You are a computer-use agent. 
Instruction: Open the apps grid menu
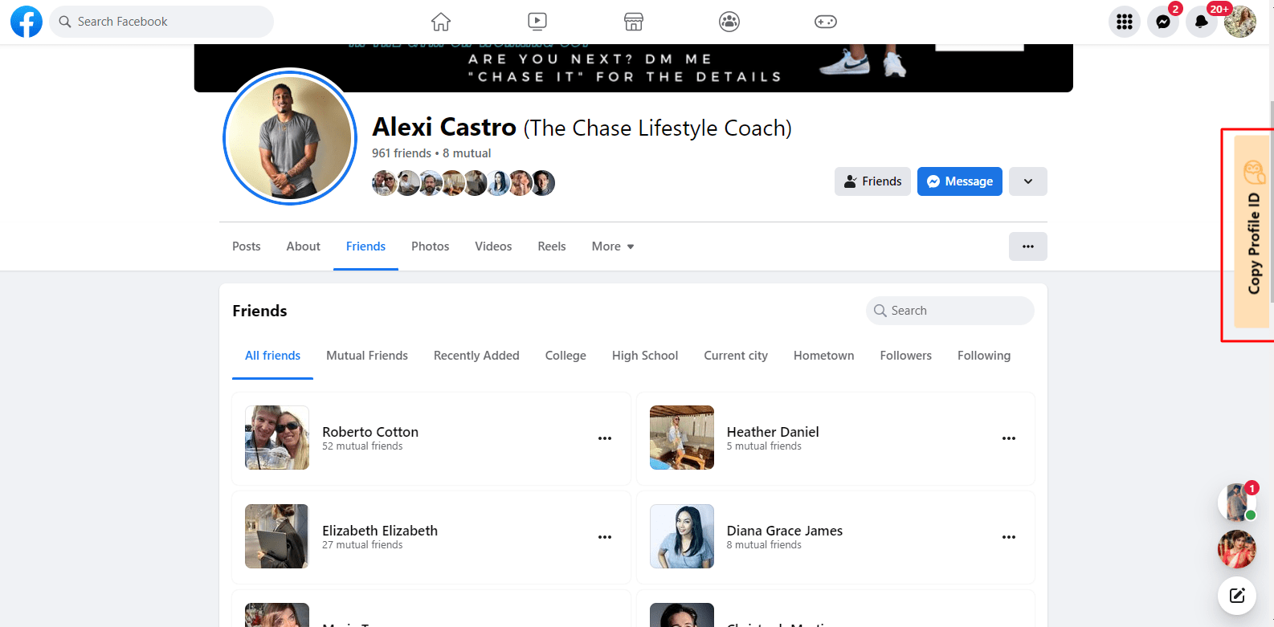click(1125, 22)
